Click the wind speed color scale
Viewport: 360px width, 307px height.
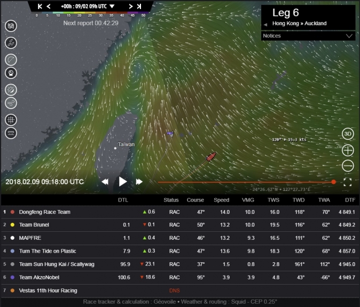click(x=90, y=13)
